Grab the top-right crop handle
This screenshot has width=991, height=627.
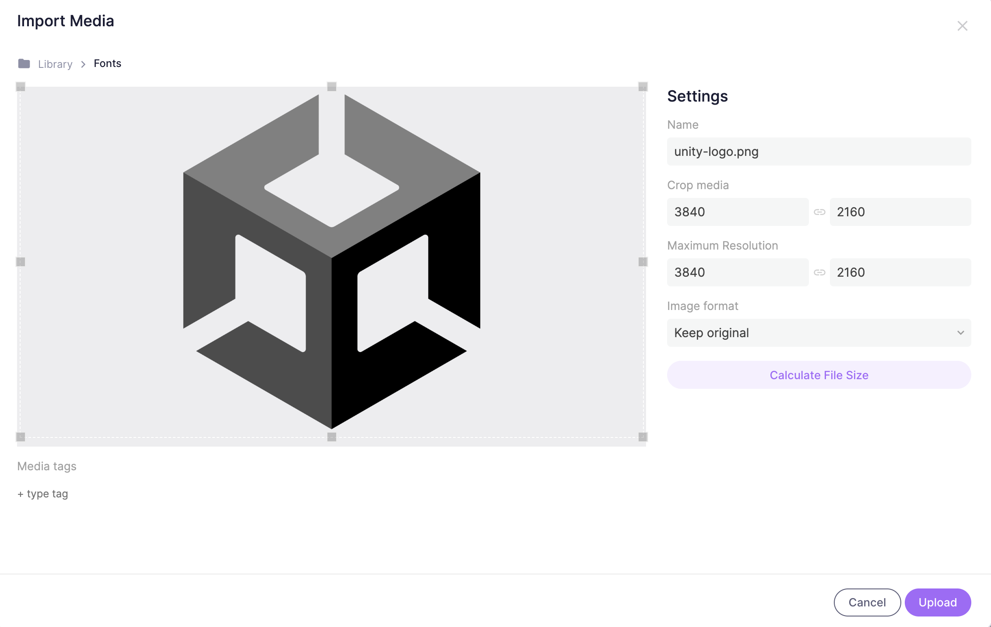[x=643, y=87]
